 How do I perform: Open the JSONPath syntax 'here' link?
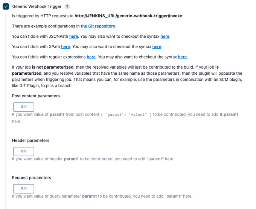[165, 36]
